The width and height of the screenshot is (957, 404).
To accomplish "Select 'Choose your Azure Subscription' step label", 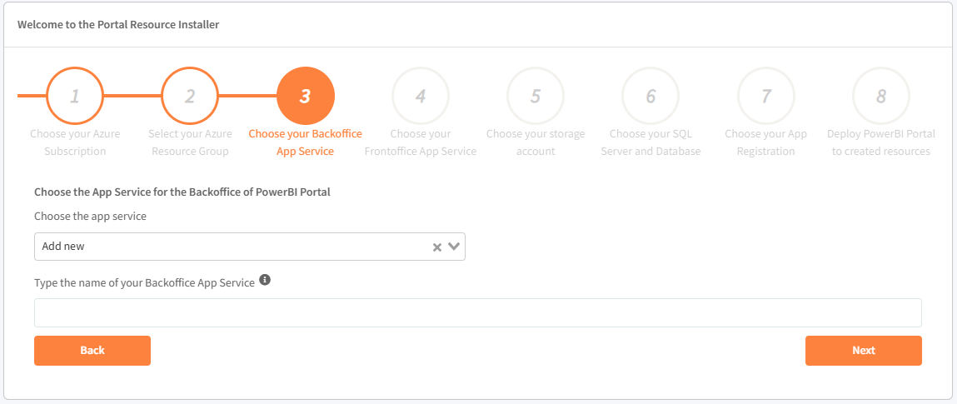I will point(75,142).
